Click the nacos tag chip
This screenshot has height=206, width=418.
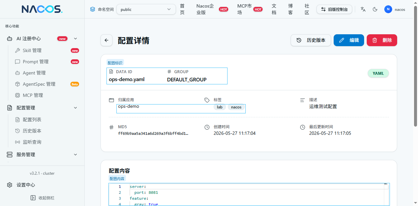click(236, 107)
